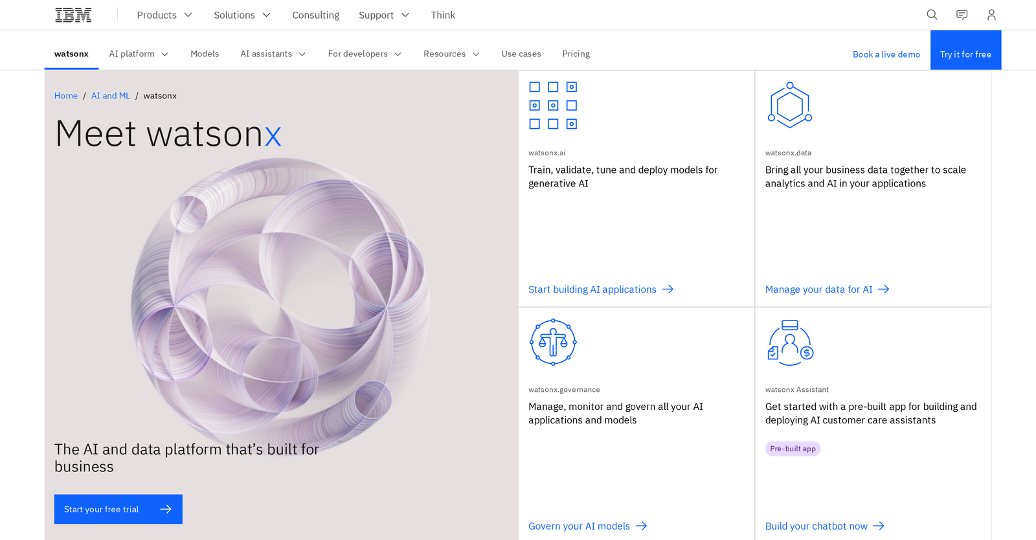This screenshot has width=1036, height=540.
Task: Click the Pre-built app tag
Action: (793, 449)
